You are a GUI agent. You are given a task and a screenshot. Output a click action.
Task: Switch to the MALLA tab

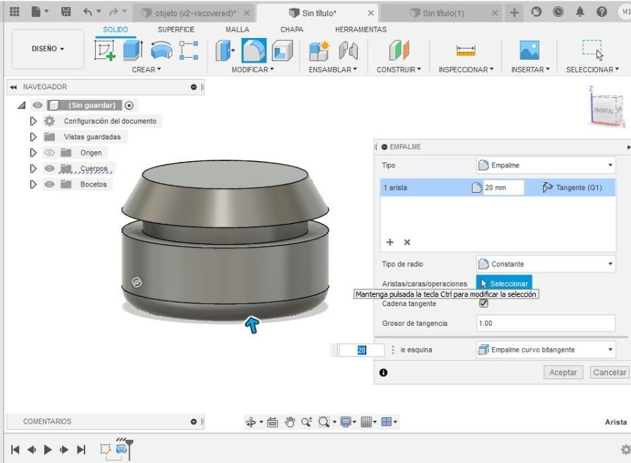pos(237,30)
